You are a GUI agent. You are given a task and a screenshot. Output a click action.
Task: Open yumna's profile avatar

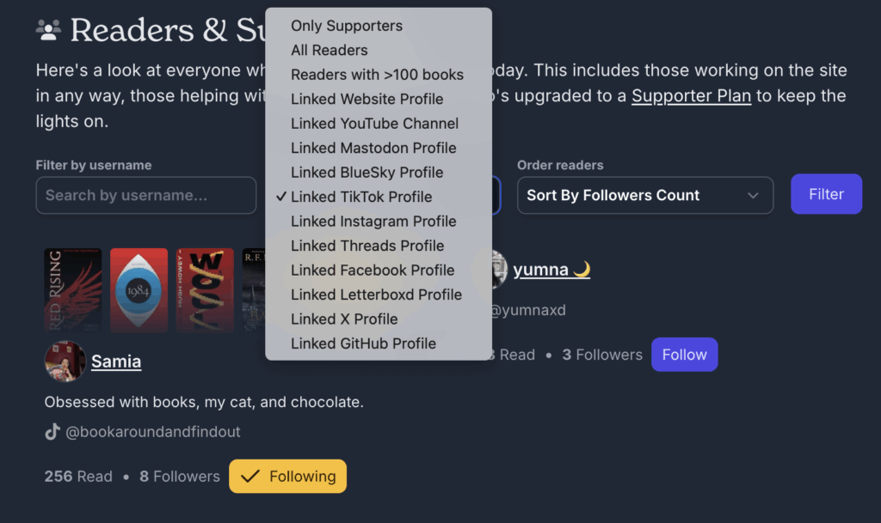[496, 271]
